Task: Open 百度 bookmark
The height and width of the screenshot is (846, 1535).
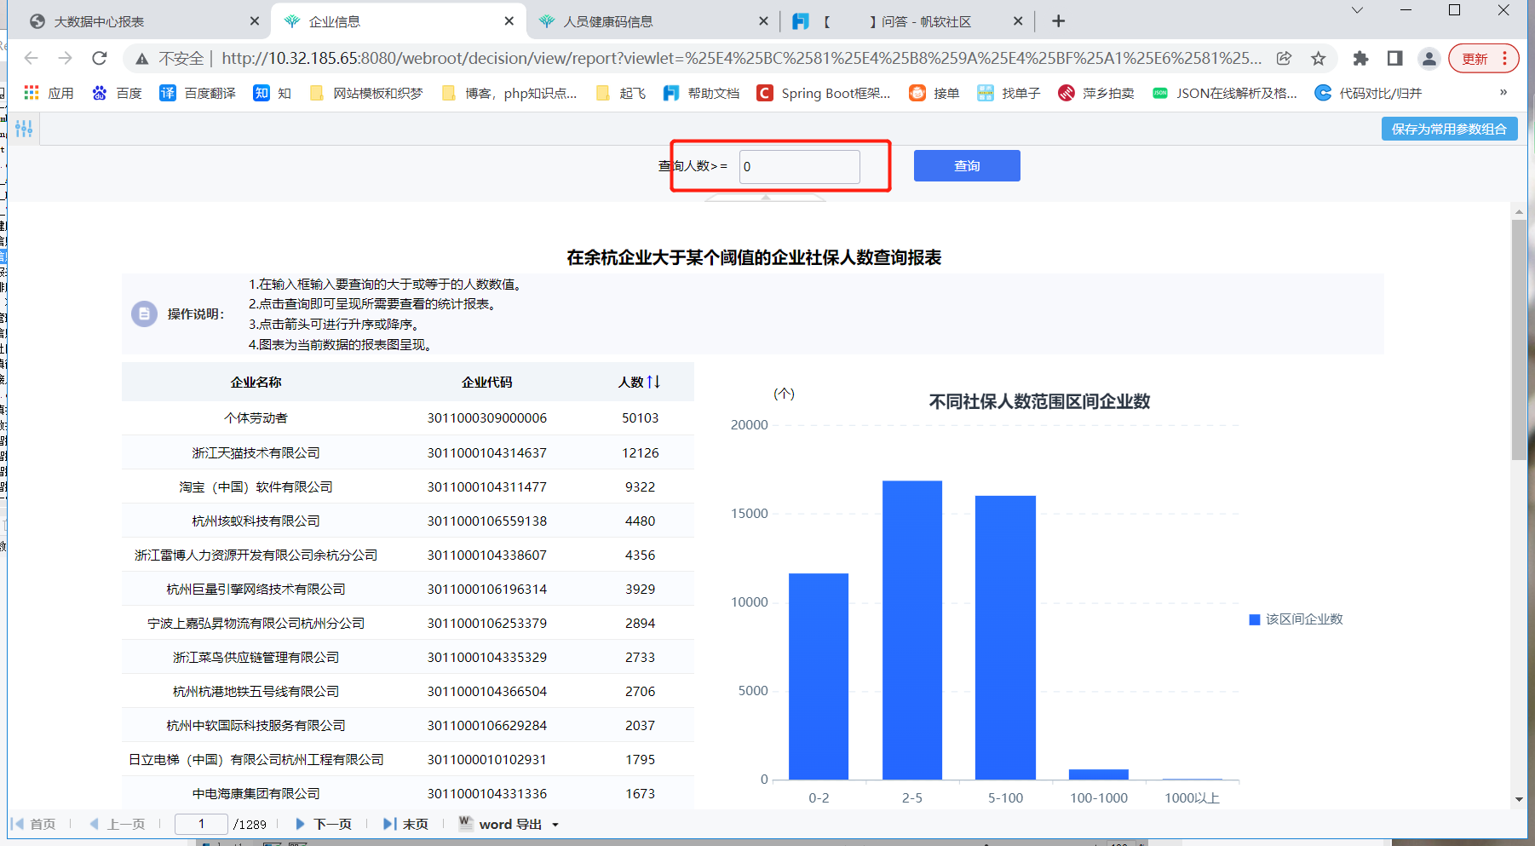Action: pyautogui.click(x=118, y=93)
